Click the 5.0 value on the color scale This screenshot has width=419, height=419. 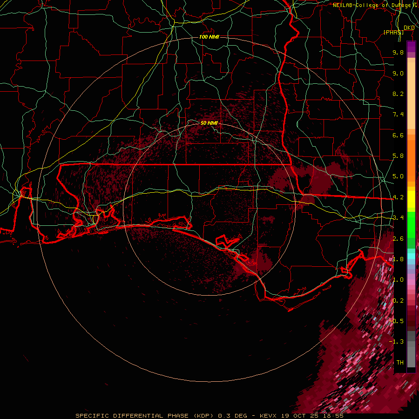click(x=398, y=176)
